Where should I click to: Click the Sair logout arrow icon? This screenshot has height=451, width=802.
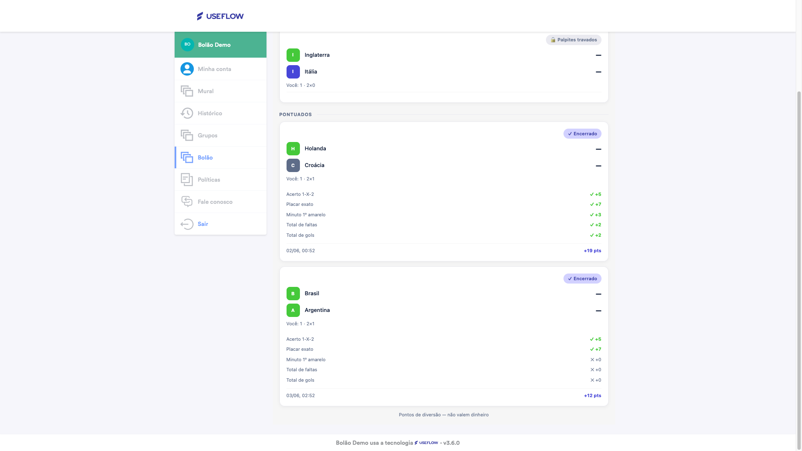(187, 224)
